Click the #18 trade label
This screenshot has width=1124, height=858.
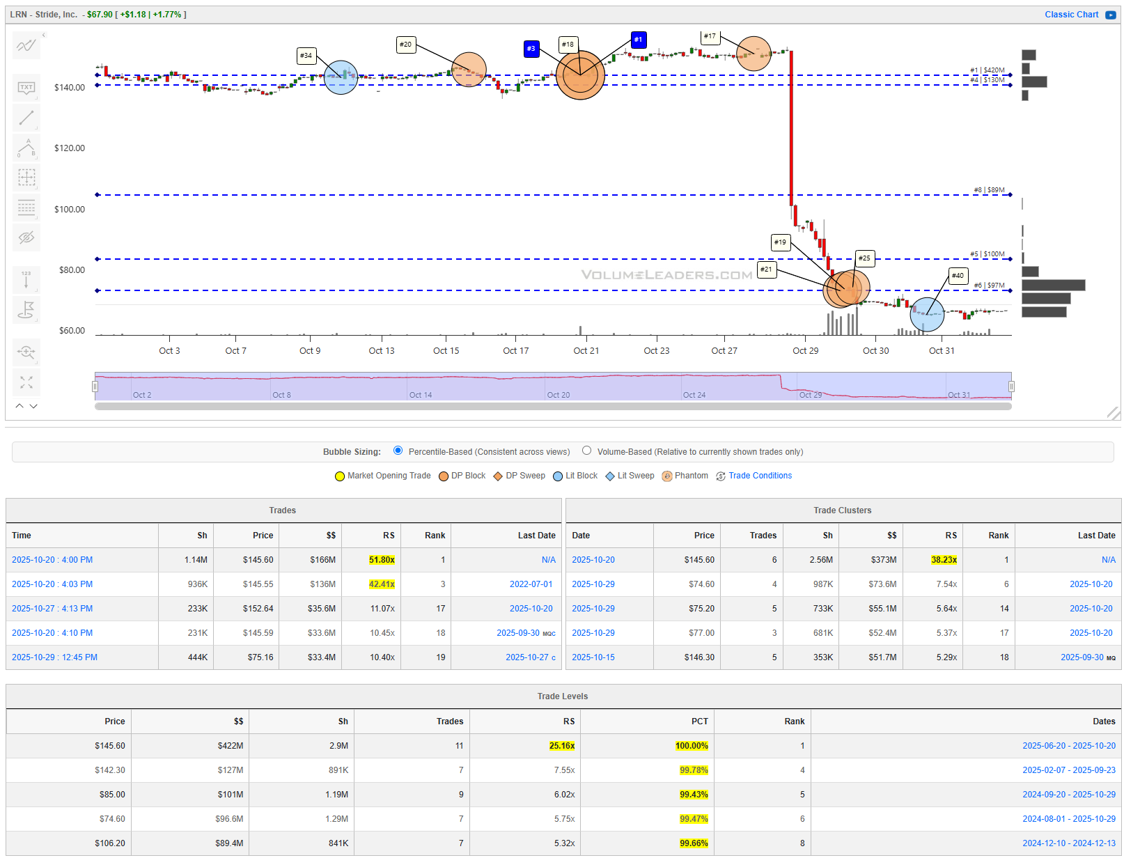(x=568, y=45)
